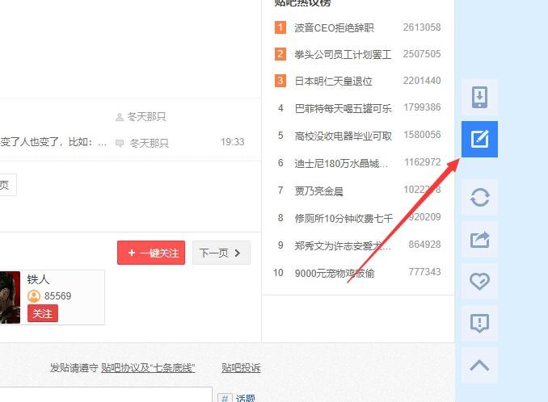Screen dimensions: 548x402
Task: Click the orange rank 3 badge
Action: point(280,81)
